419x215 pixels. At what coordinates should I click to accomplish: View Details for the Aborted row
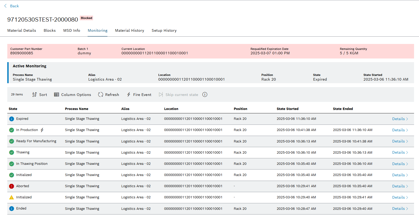pyautogui.click(x=400, y=186)
